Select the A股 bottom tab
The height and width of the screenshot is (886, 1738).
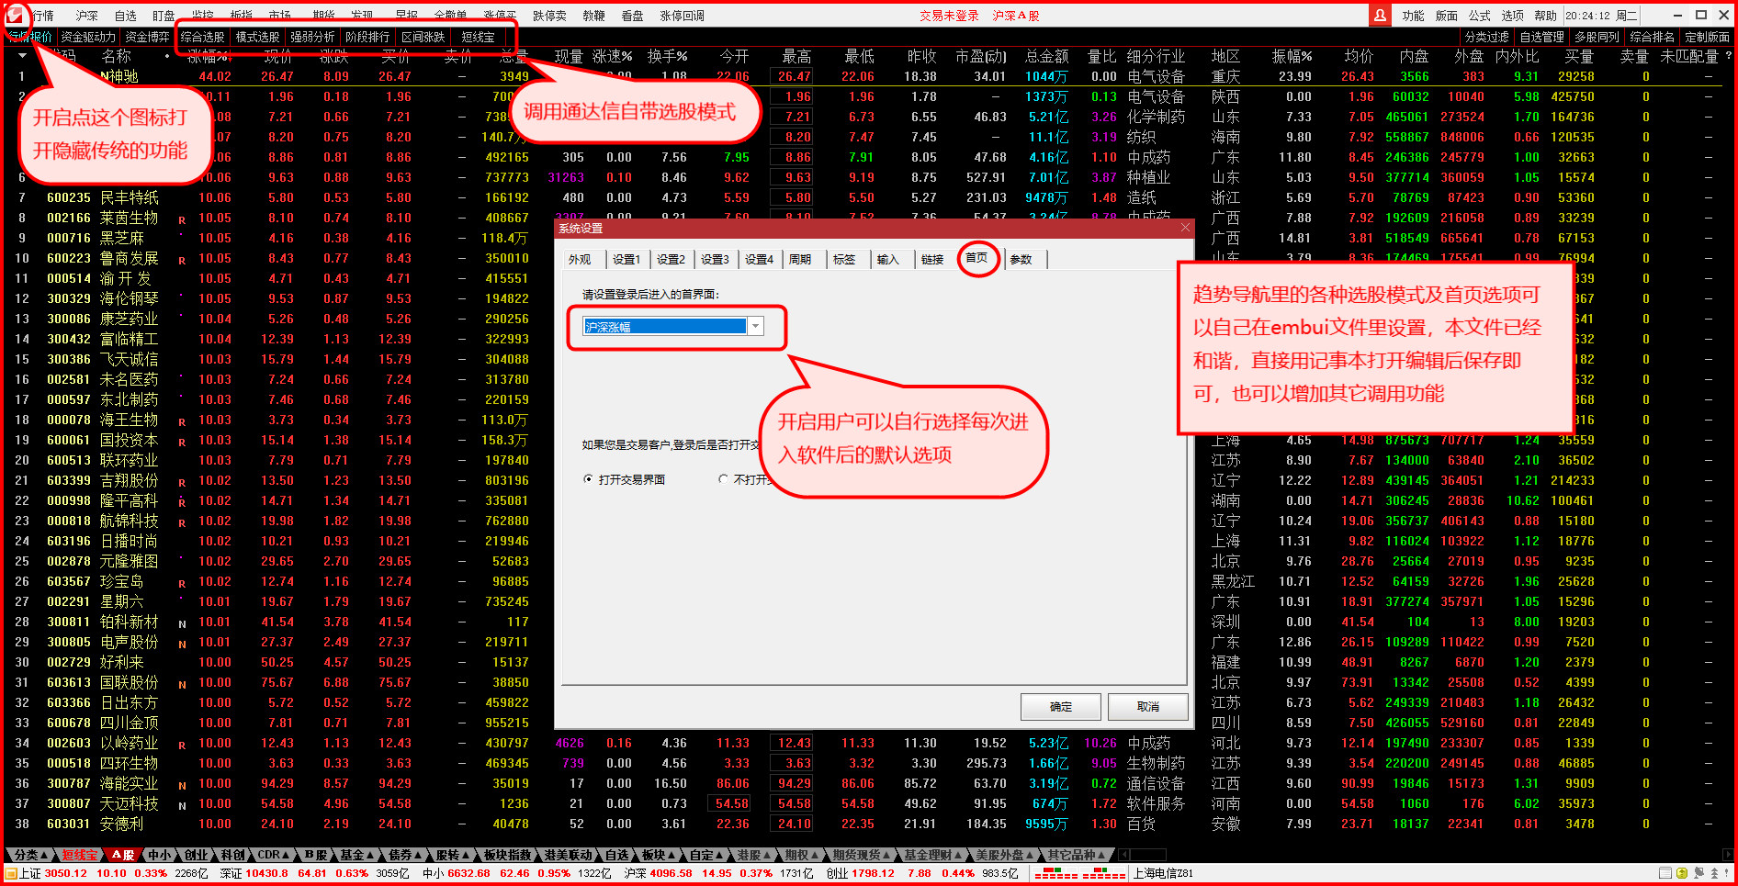[x=123, y=855]
